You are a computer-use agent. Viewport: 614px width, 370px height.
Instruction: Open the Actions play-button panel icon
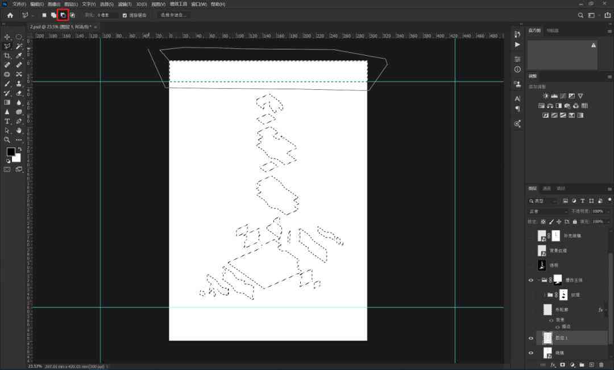(x=517, y=45)
